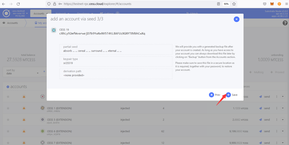The image size is (289, 145).
Task: Close the add account dialog
Action: point(236,19)
